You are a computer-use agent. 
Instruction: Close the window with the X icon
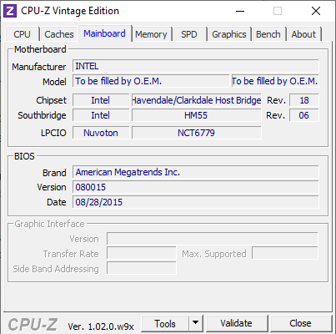click(x=316, y=11)
